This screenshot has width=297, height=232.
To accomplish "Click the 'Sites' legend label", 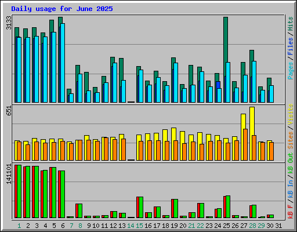I will tap(291, 140).
